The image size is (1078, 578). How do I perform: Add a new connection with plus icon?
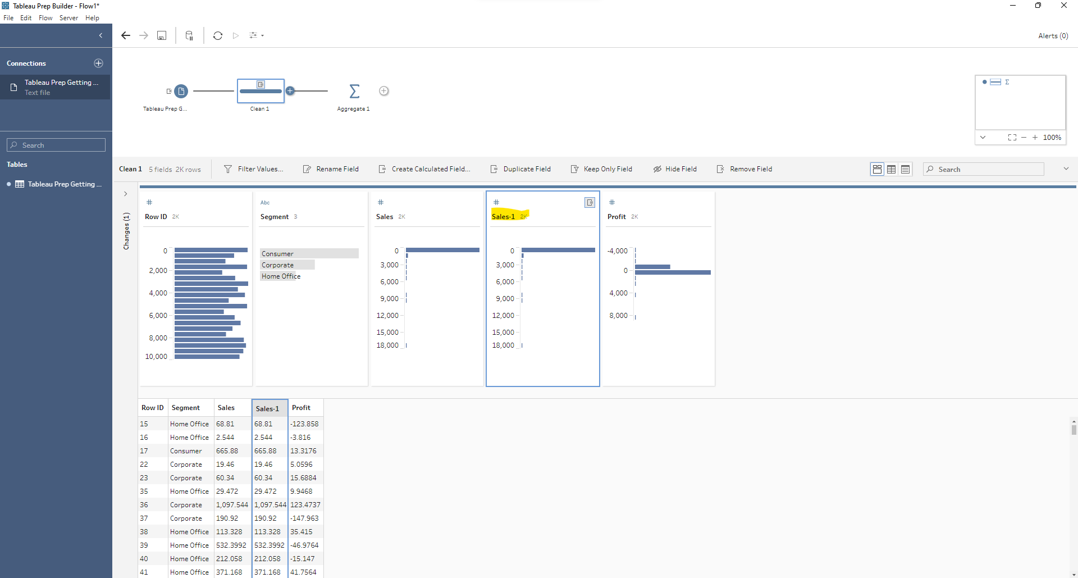click(99, 63)
